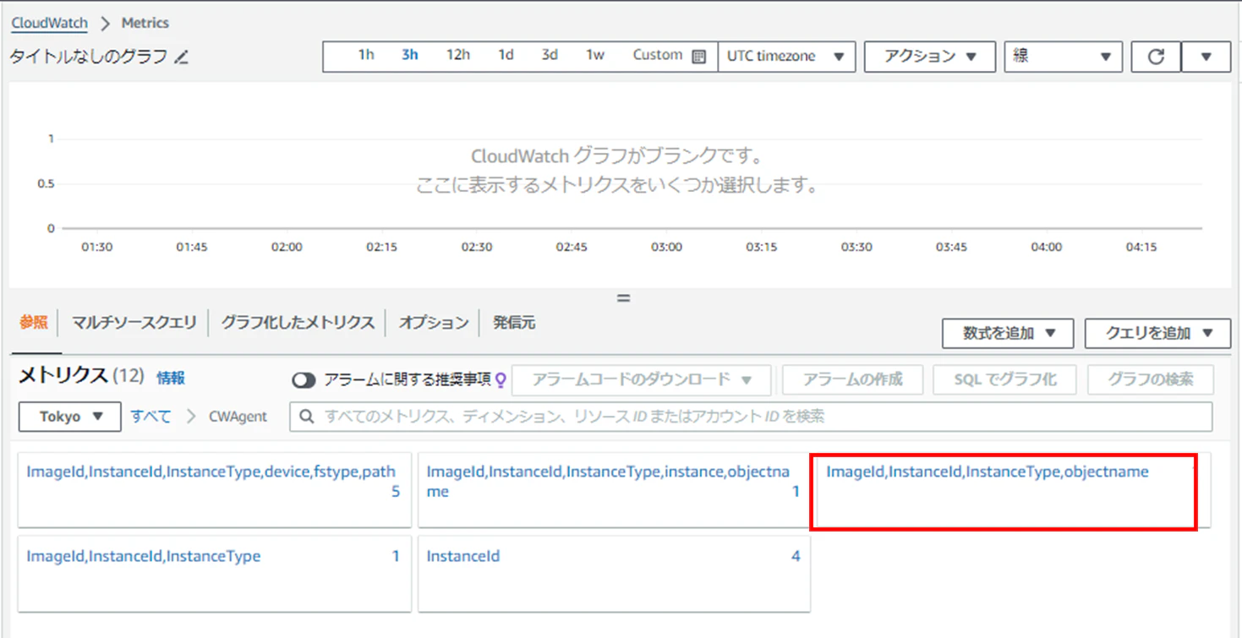1242x638 pixels.
Task: Select the 1d time range
Action: (x=506, y=55)
